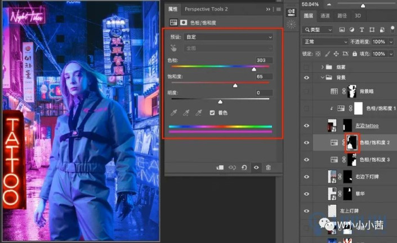The width and height of the screenshot is (397, 243).
Task: Show the 色相/饱和度 1 layer
Action: pos(306,108)
